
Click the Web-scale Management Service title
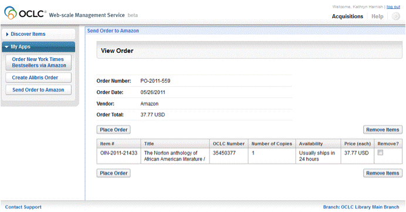coord(87,15)
